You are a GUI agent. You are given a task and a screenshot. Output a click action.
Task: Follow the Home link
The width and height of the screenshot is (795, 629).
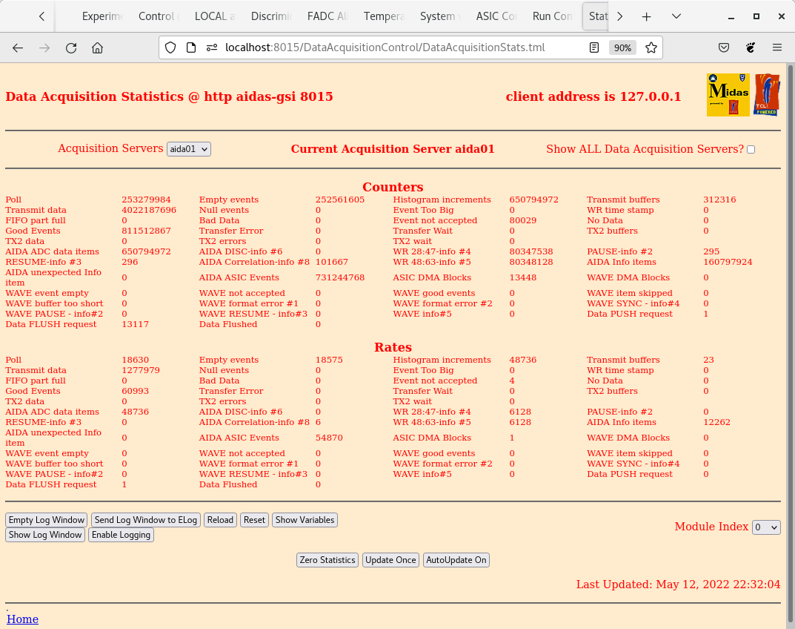click(22, 619)
